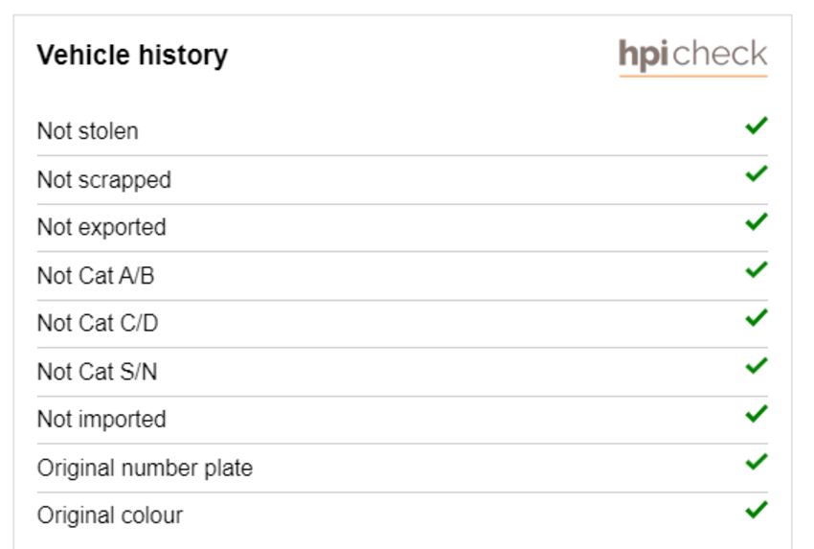Screen dimensions: 814x549
Task: Click the checkmark for Original colour
Action: point(757,510)
